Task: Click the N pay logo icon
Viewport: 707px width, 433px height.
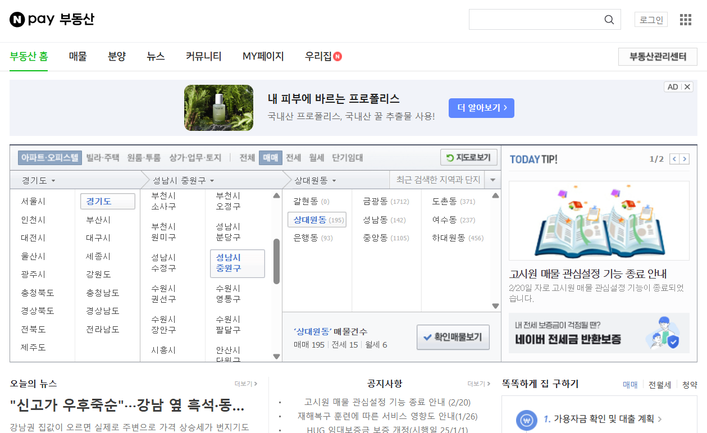Action: point(17,20)
